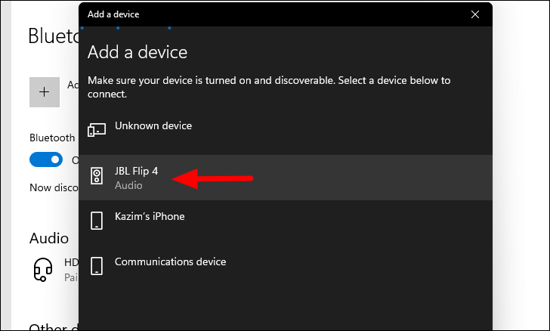Choose the Communications device label
This screenshot has width=550, height=331.
(170, 261)
